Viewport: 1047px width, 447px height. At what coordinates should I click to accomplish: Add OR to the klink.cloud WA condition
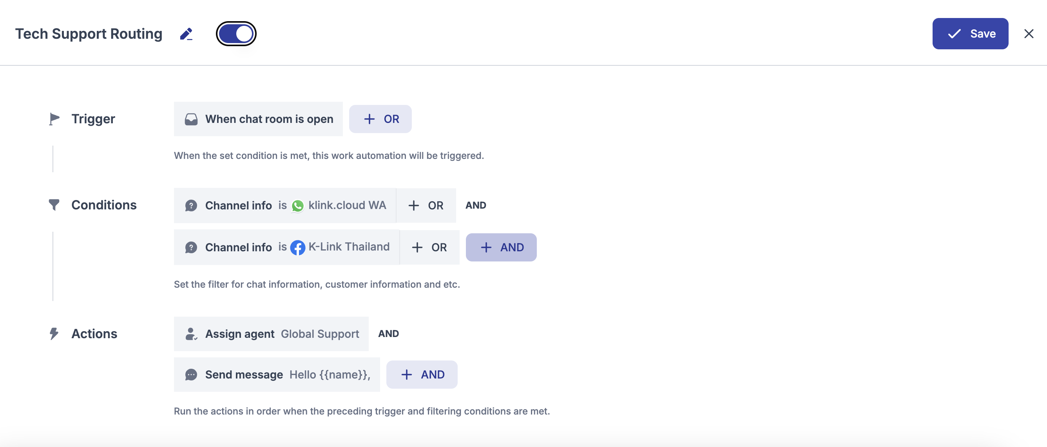click(426, 205)
